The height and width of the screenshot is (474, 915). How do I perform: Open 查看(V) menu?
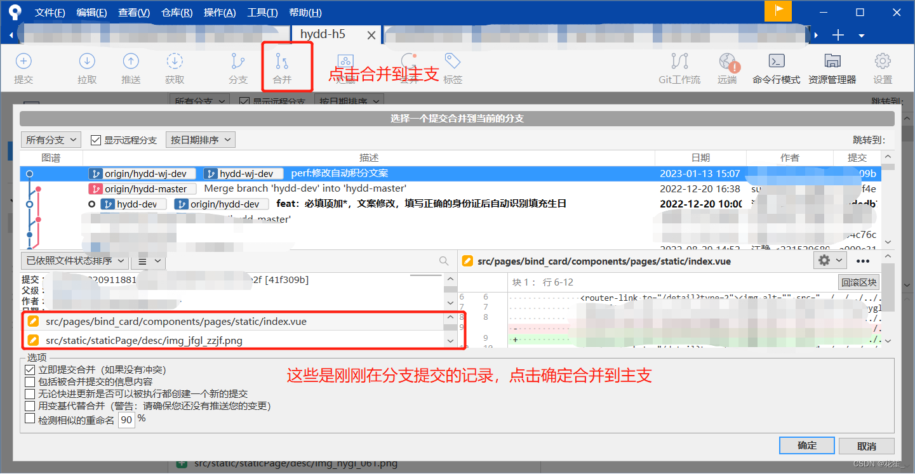[134, 13]
